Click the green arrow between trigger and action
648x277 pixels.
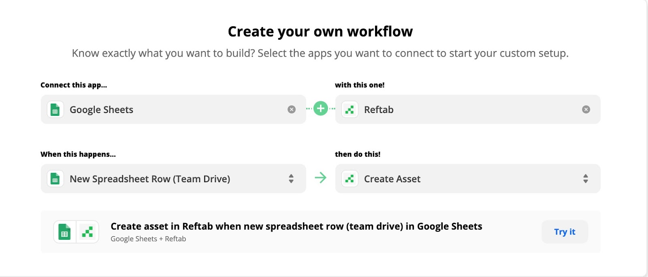tap(320, 177)
